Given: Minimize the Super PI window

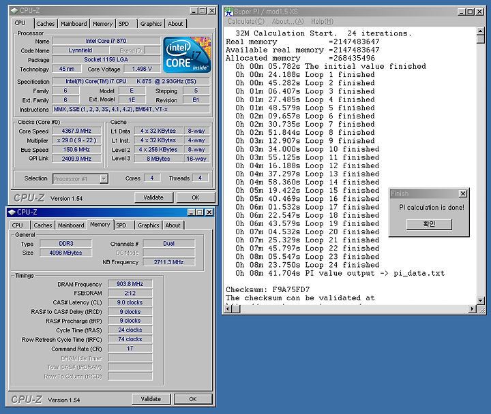Looking at the screenshot, I should click(x=461, y=12).
